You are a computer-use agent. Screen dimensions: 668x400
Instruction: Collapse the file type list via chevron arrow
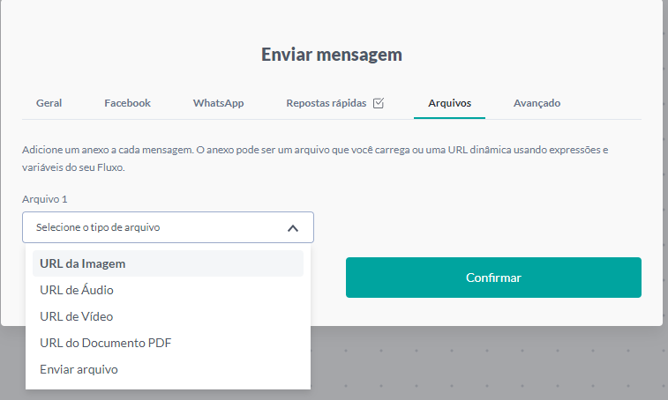coord(293,227)
